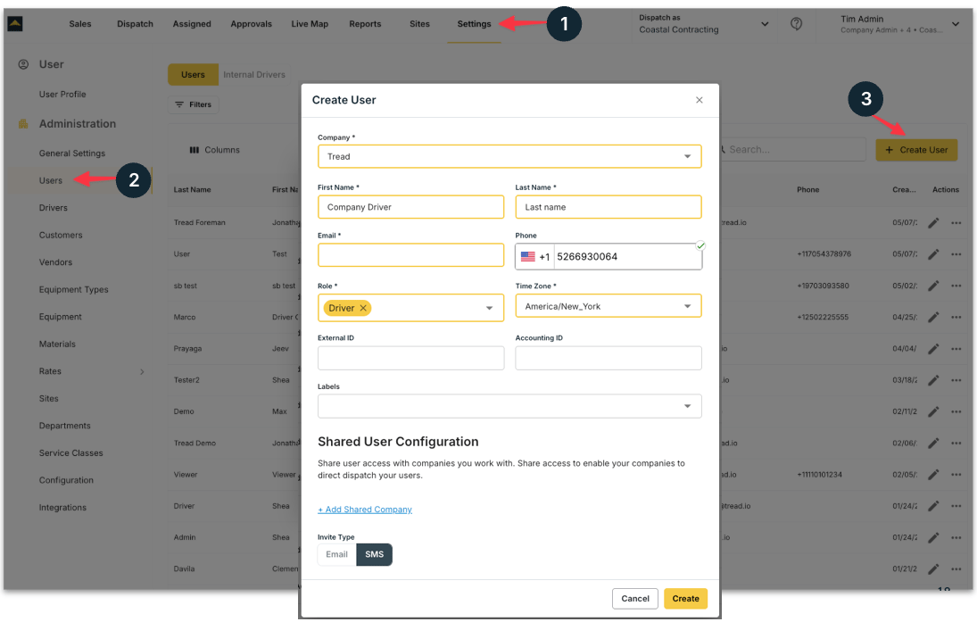Click the Create User button
977x622 pixels.
(x=916, y=150)
